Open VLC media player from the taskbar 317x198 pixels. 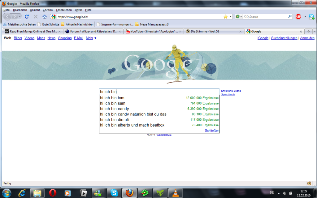[x=175, y=193]
